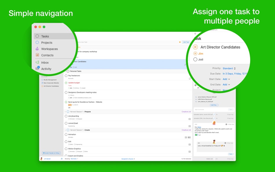Complete the Animation task
The image size is (275, 172).
pyautogui.click(x=66, y=134)
